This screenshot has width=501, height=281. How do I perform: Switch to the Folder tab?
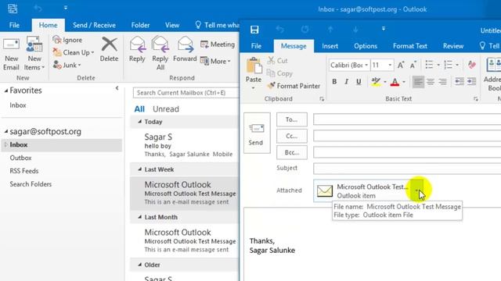click(140, 25)
